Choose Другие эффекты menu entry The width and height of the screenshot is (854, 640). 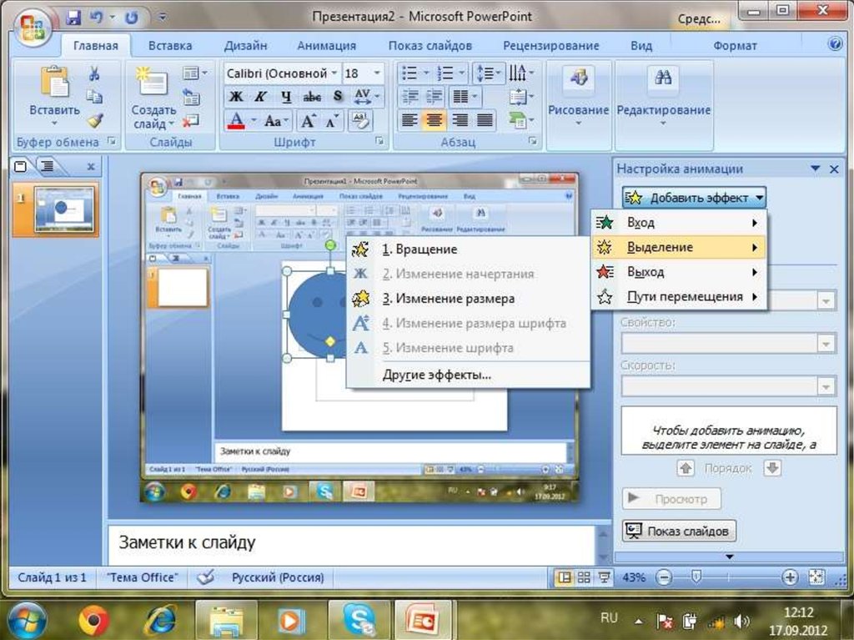click(468, 375)
